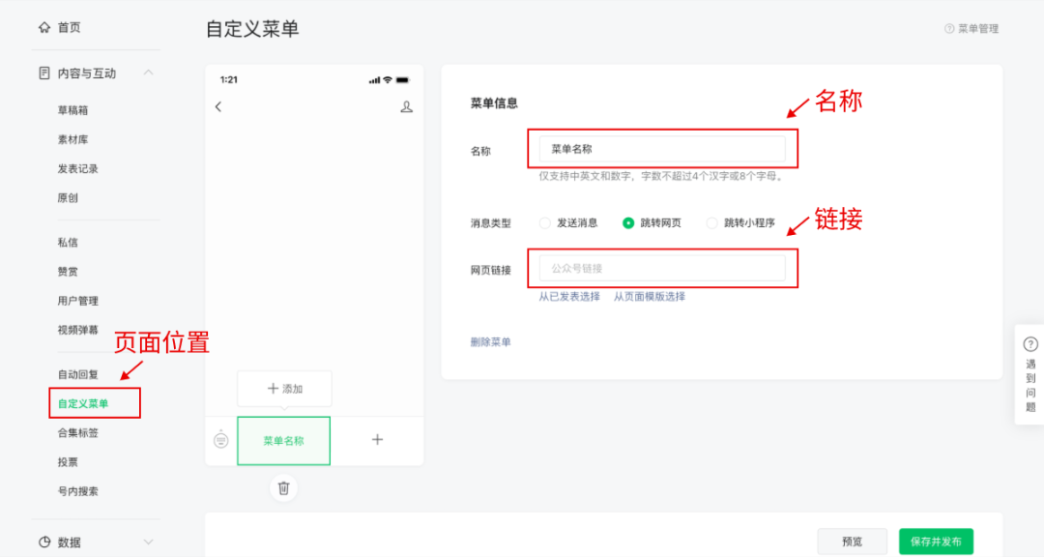
Task: Open the contact/person icon in phone preview
Action: 407,106
